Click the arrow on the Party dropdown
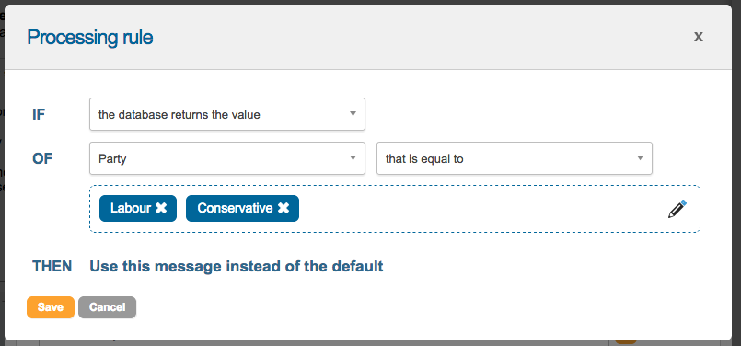 pyautogui.click(x=353, y=158)
